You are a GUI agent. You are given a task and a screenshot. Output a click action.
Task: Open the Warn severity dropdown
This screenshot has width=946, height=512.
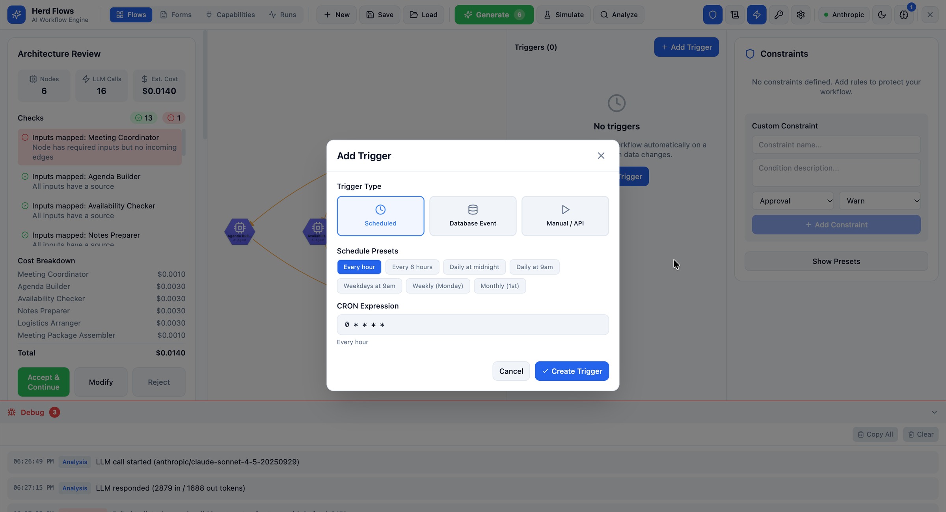click(879, 201)
